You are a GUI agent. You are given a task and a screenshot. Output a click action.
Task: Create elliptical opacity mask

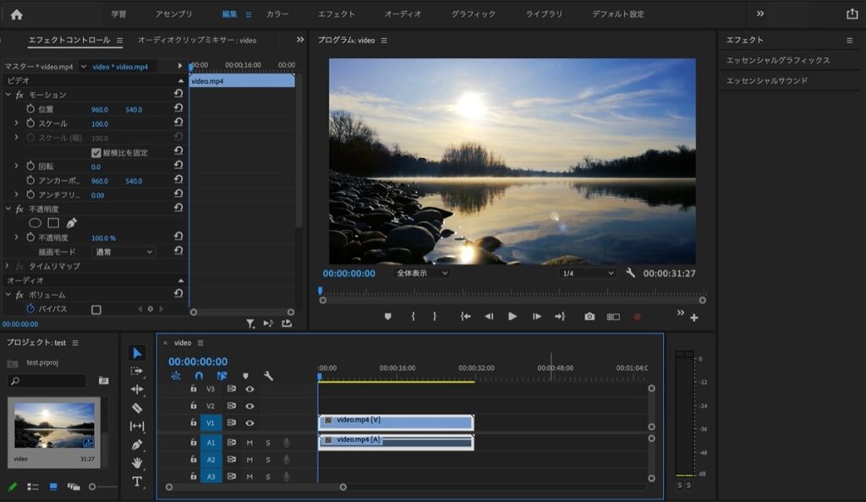click(35, 223)
